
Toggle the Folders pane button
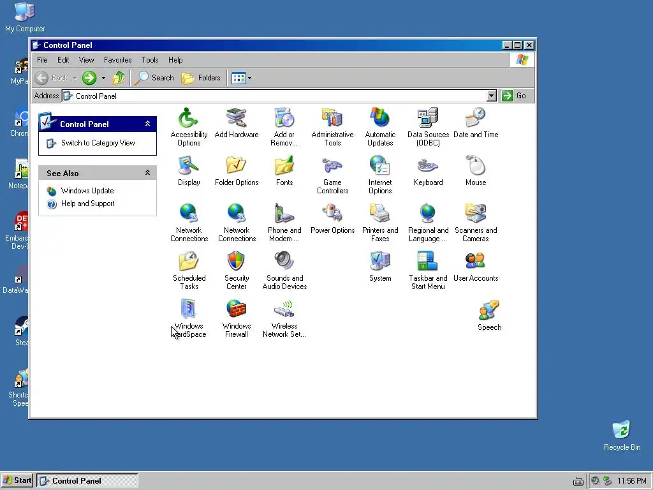201,78
